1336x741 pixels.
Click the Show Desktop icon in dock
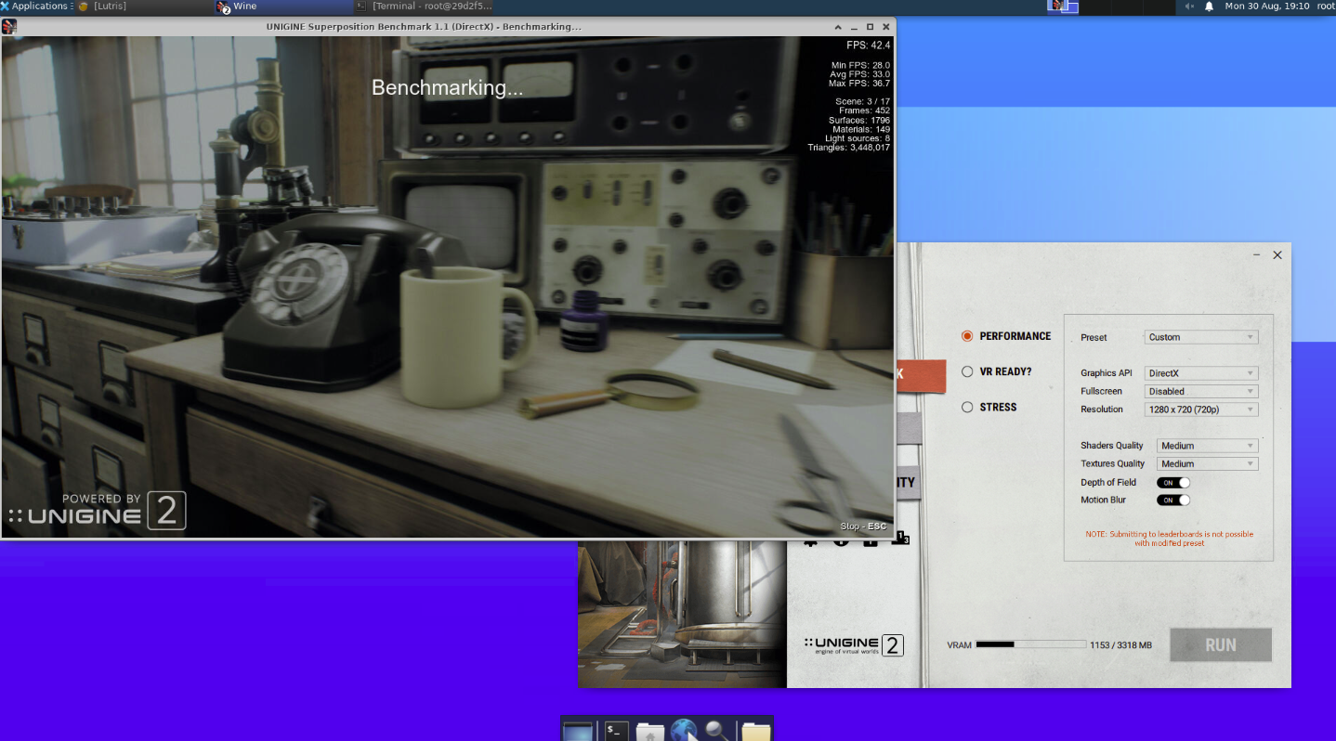coord(579,731)
